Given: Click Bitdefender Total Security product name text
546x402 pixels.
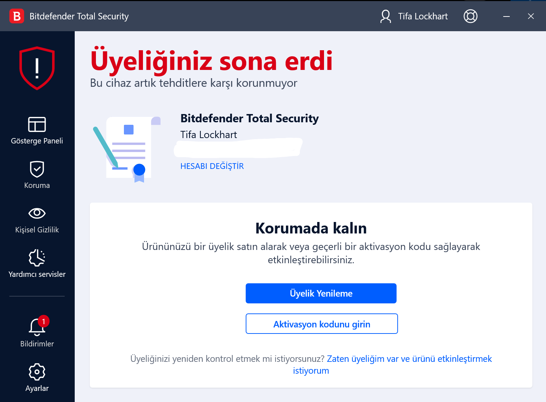Looking at the screenshot, I should [x=250, y=118].
